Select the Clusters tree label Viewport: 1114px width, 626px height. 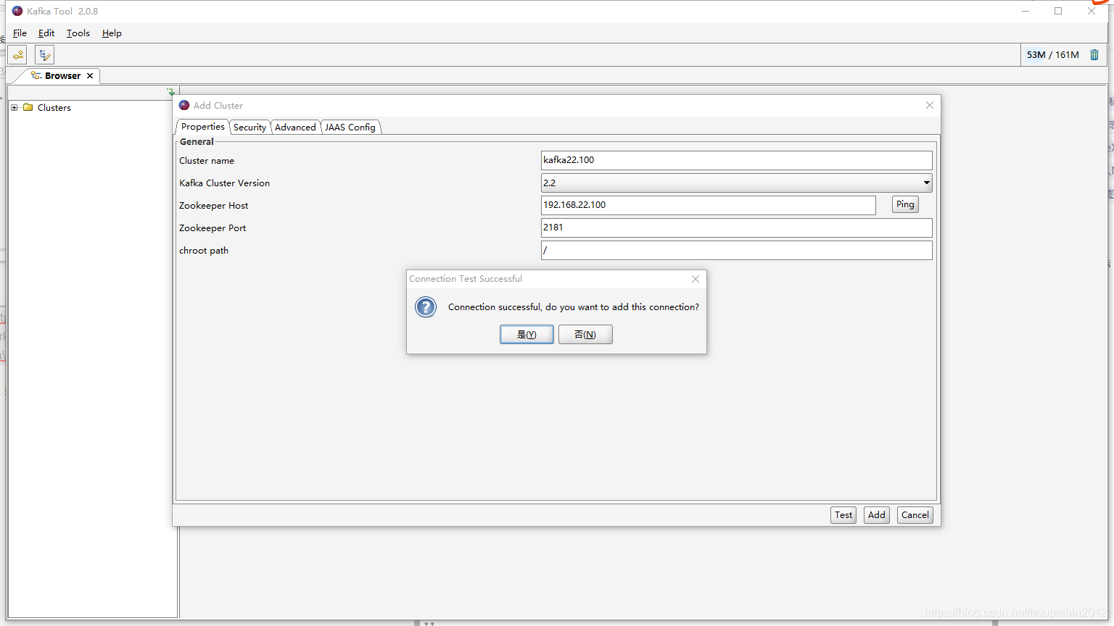click(54, 108)
